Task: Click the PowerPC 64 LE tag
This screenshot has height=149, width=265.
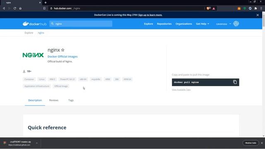Action: tap(67, 79)
